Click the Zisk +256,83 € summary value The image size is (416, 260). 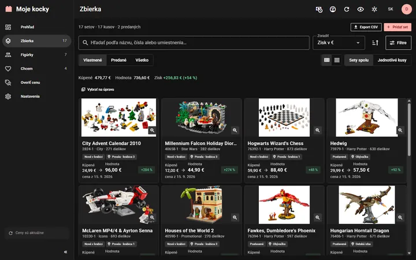tap(180, 78)
